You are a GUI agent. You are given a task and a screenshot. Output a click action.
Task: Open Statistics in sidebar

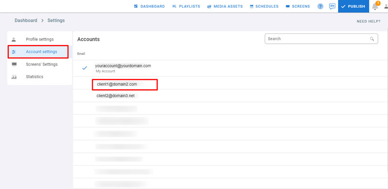[x=40, y=77]
